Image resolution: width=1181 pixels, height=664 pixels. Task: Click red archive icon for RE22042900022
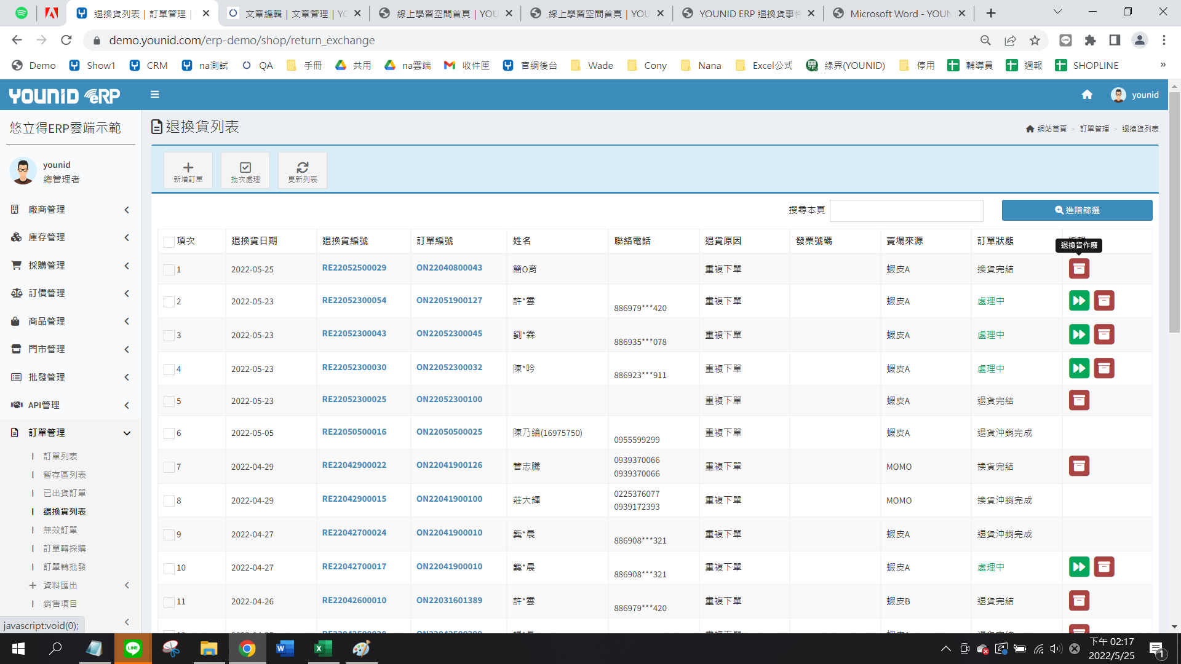click(x=1079, y=466)
